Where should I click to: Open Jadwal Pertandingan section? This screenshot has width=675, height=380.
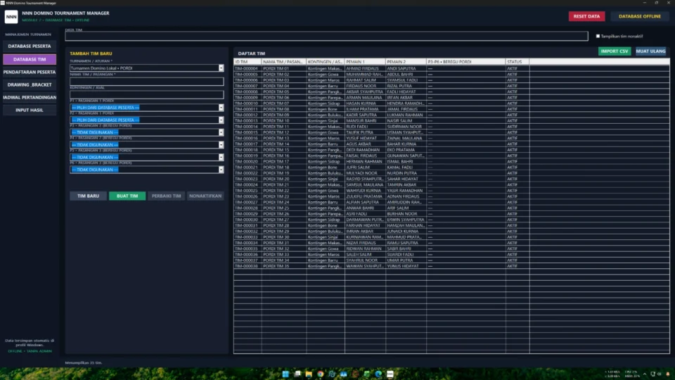pyautogui.click(x=30, y=97)
